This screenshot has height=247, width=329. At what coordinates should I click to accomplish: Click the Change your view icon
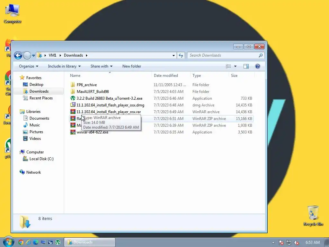click(228, 66)
